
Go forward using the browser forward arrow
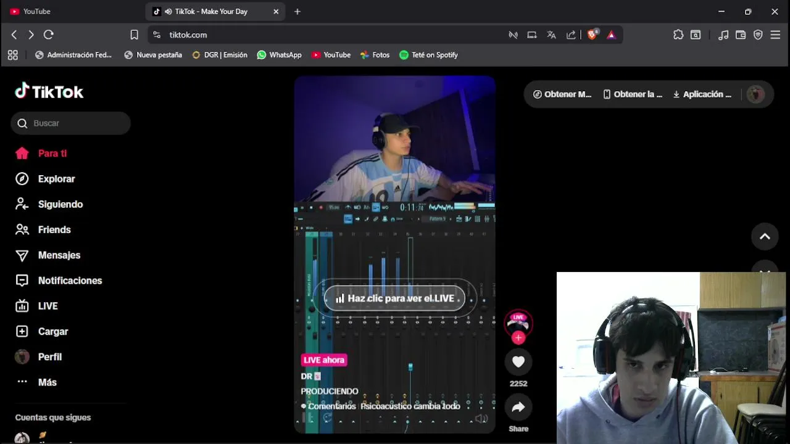pyautogui.click(x=31, y=35)
